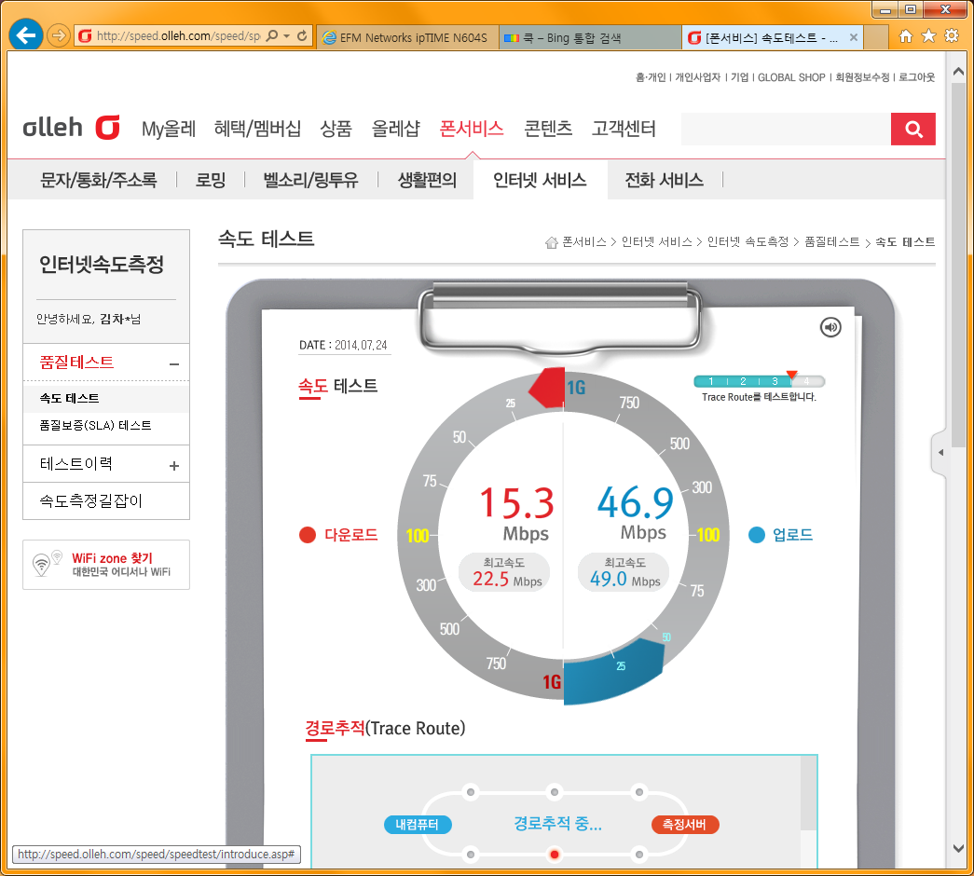Click the page vertical scrollbar down arrow

[x=958, y=848]
